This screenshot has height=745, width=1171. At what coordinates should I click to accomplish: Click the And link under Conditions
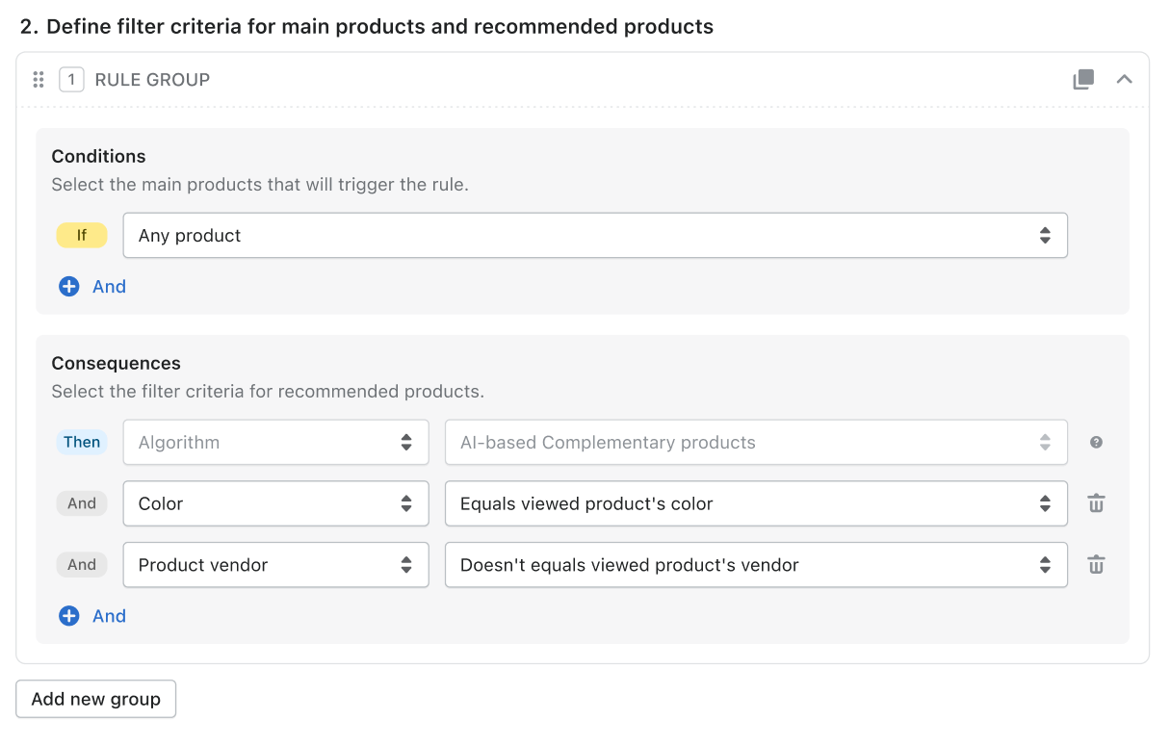tap(109, 286)
